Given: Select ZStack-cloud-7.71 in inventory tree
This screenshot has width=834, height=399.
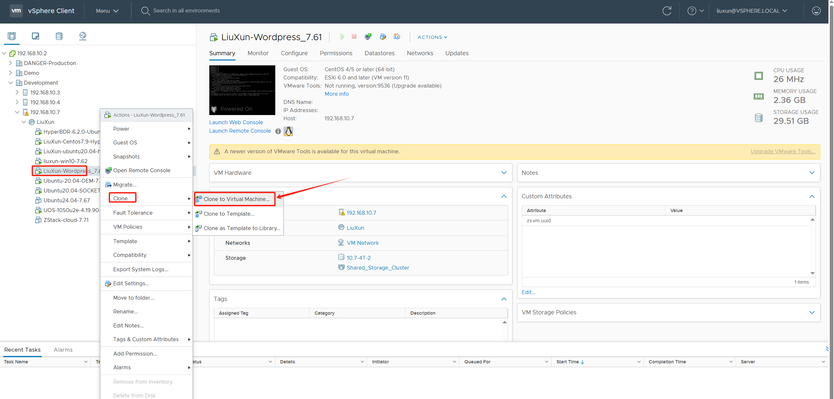Looking at the screenshot, I should point(66,220).
